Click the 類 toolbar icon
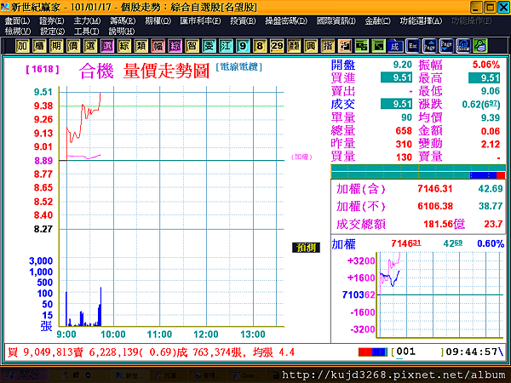 141,46
